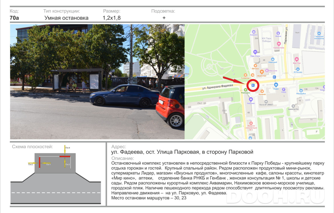Open the Парк Отель bed marker
The image size is (334, 213).
pos(255,52)
